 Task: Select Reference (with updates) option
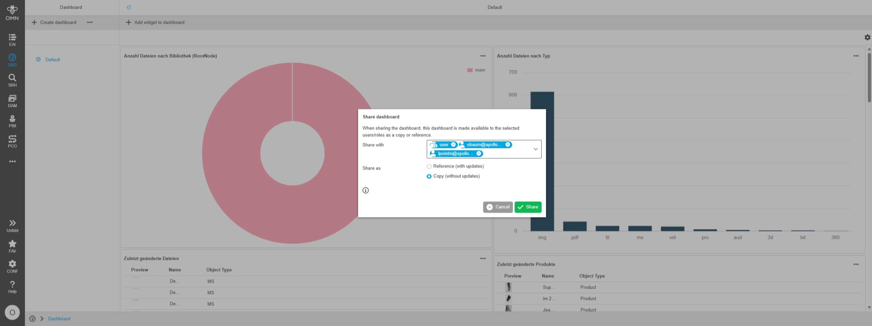point(429,166)
